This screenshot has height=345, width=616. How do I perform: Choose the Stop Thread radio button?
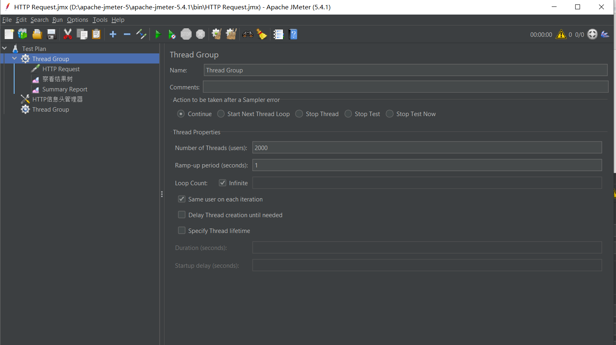[x=299, y=114]
